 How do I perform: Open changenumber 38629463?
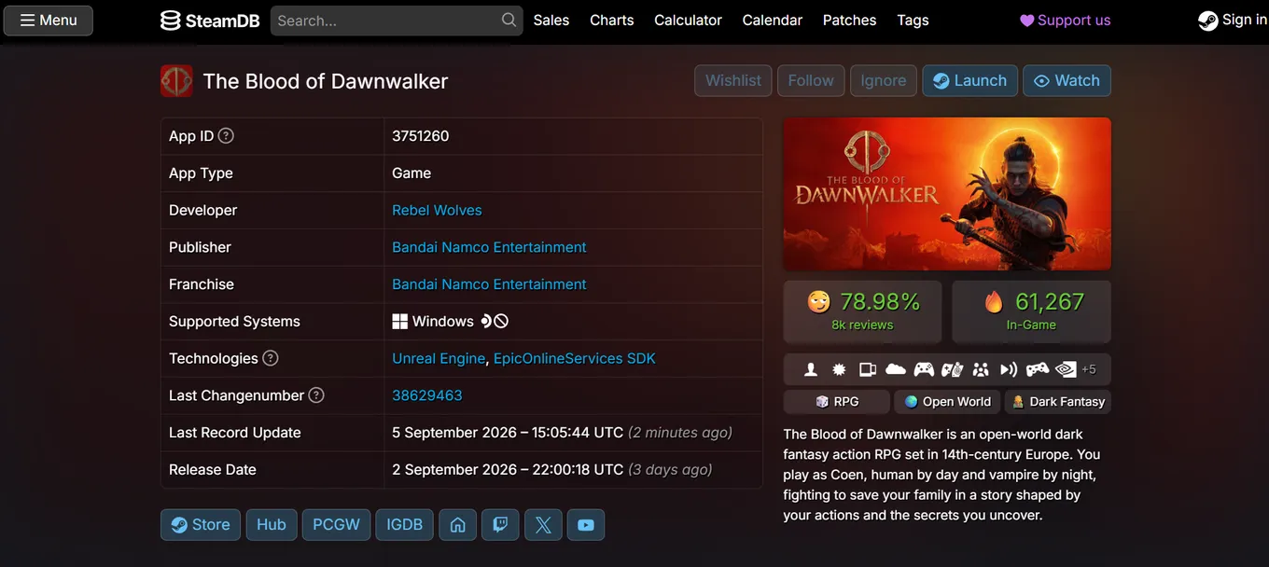(427, 395)
